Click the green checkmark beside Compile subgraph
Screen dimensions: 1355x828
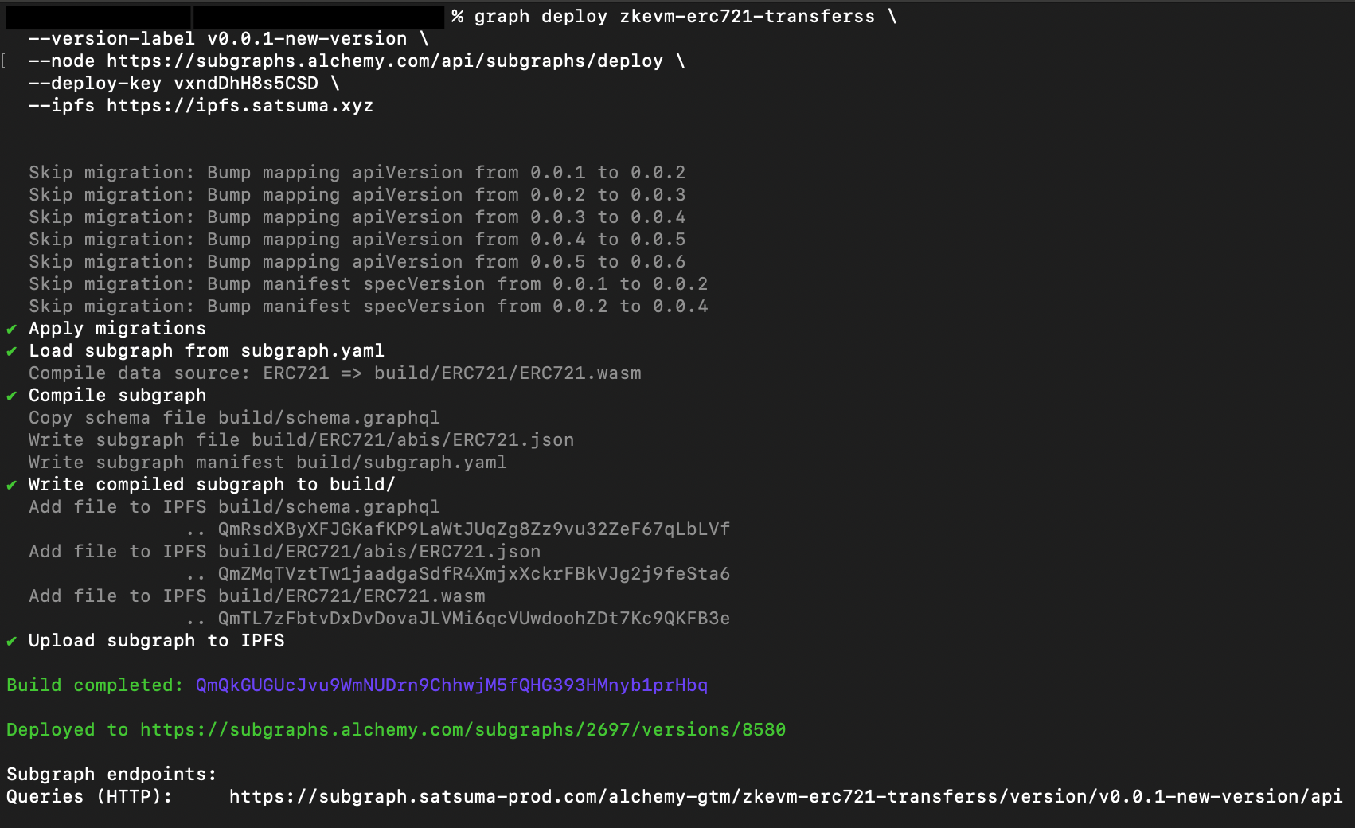12,396
